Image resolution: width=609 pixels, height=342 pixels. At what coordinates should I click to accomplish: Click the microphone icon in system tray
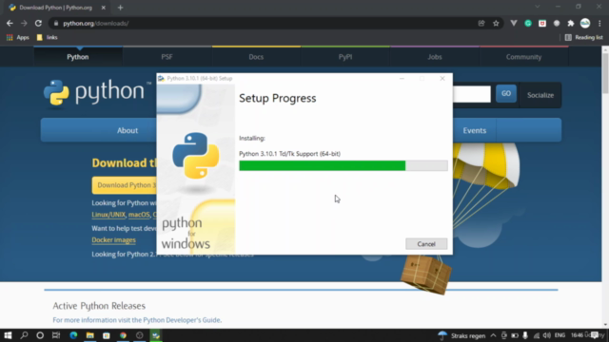525,335
